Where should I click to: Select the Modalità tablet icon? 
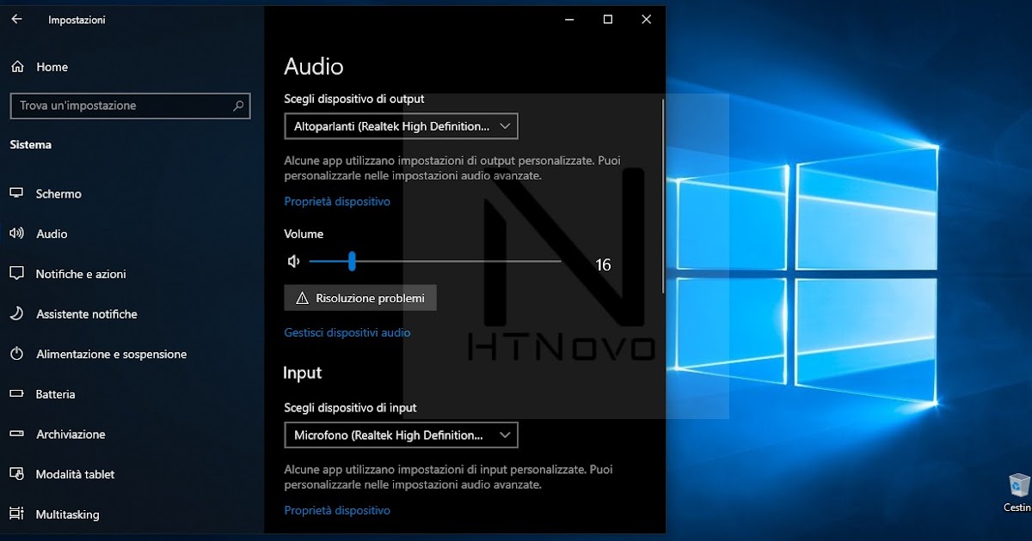[x=17, y=474]
